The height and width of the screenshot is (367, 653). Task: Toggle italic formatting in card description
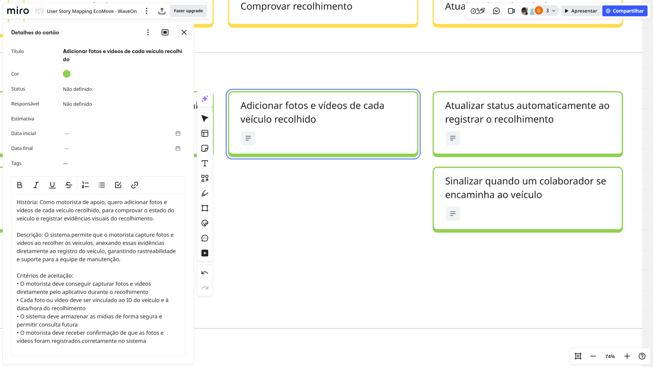click(x=36, y=185)
